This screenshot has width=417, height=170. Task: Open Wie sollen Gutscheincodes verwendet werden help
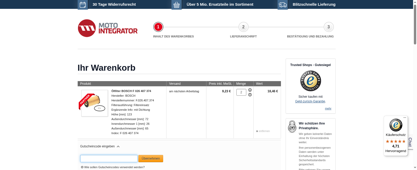114,167
